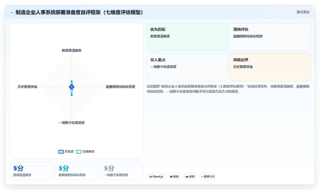Viewport: 320px width, 190px height.
Task: Click the 表格 tag icon
Action: [x=171, y=177]
